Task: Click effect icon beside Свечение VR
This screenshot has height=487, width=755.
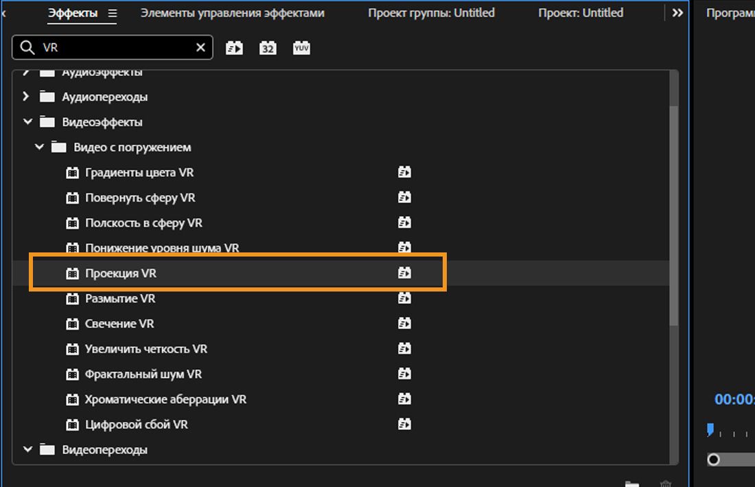Action: [72, 323]
